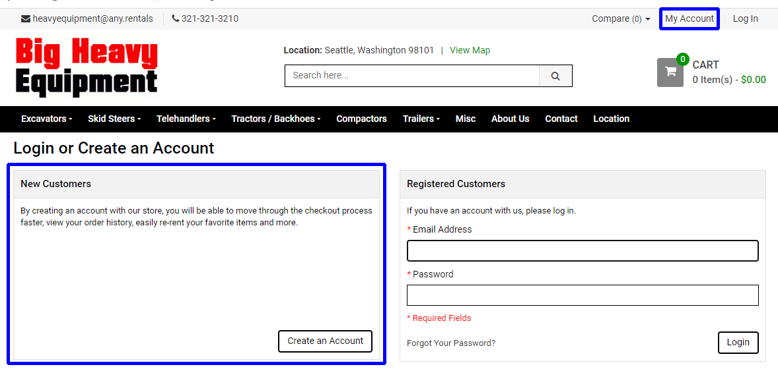Click the Big Heavy Equipment logo
Image resolution: width=778 pixels, height=371 pixels.
pos(87,67)
